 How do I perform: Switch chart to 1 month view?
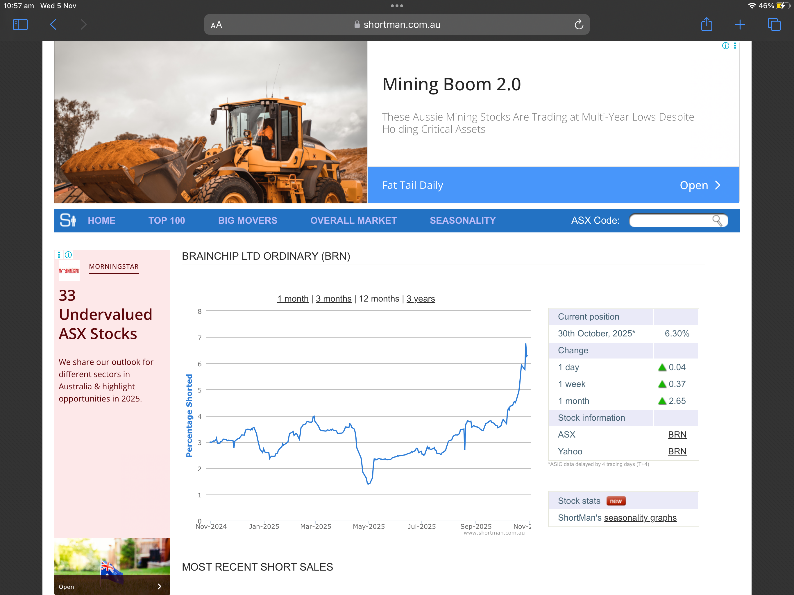pos(293,299)
